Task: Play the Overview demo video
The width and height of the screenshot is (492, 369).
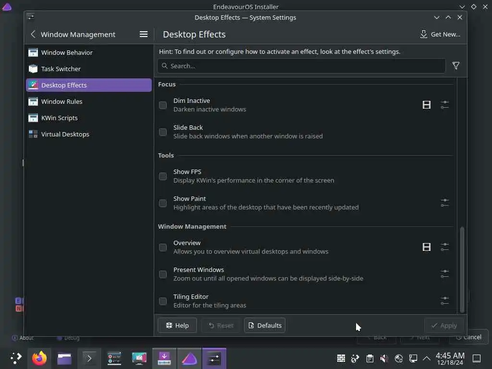Action: click(427, 247)
